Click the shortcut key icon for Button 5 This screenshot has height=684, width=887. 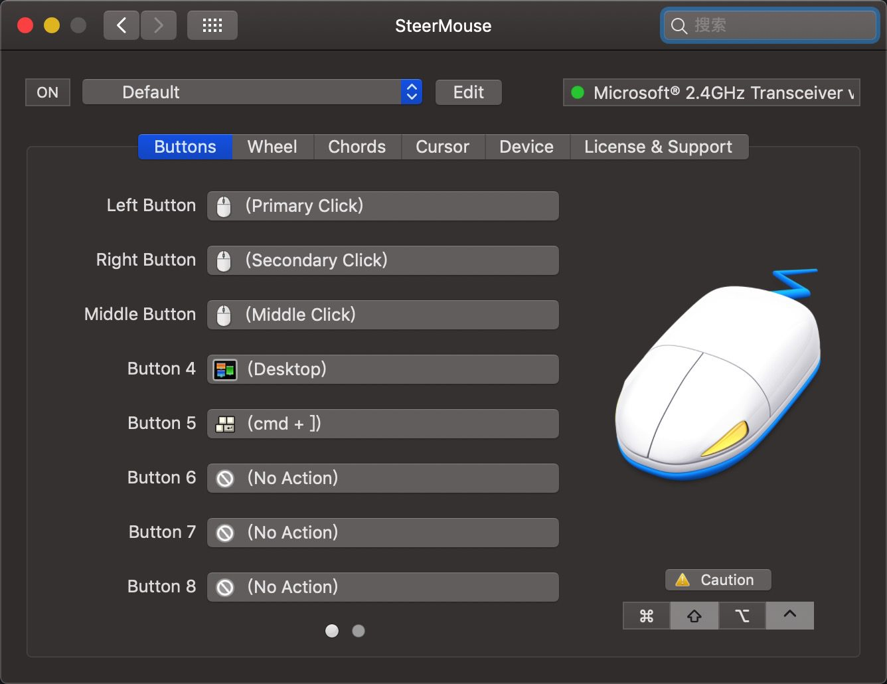point(226,424)
